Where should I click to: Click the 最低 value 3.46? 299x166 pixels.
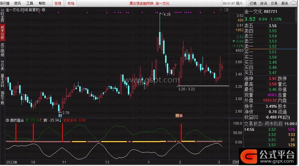pos(273,89)
